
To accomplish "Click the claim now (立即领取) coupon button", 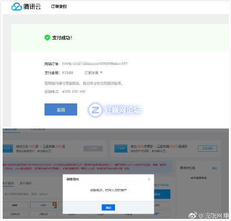I will click(x=207, y=149).
